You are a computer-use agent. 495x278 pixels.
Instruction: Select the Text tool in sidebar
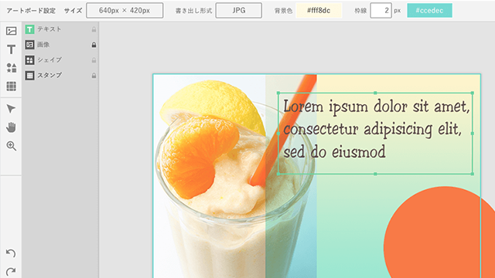pyautogui.click(x=11, y=49)
